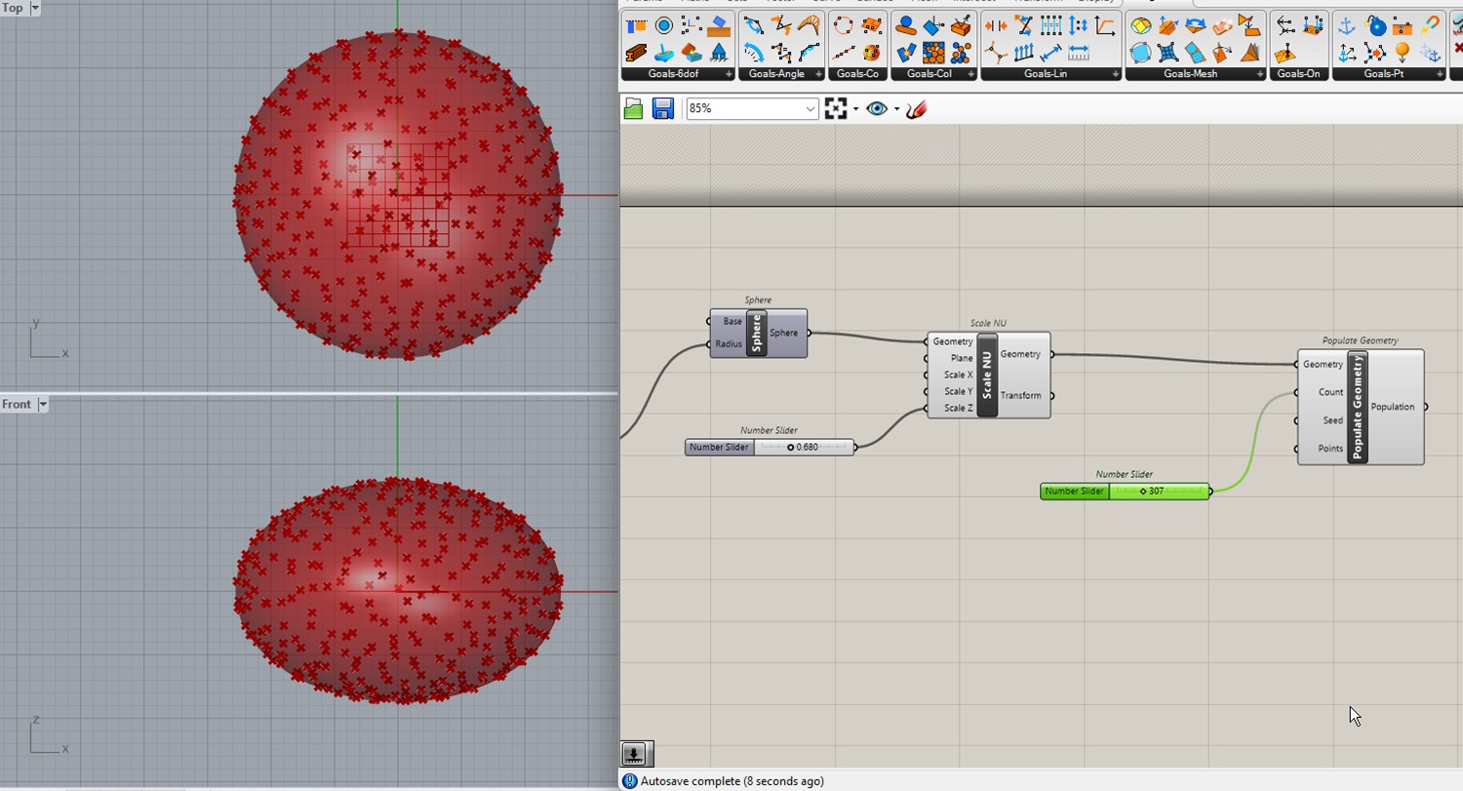The height and width of the screenshot is (791, 1463).
Task: Select the orange curved hatch icon in Goals-Angle
Action: coord(809,25)
